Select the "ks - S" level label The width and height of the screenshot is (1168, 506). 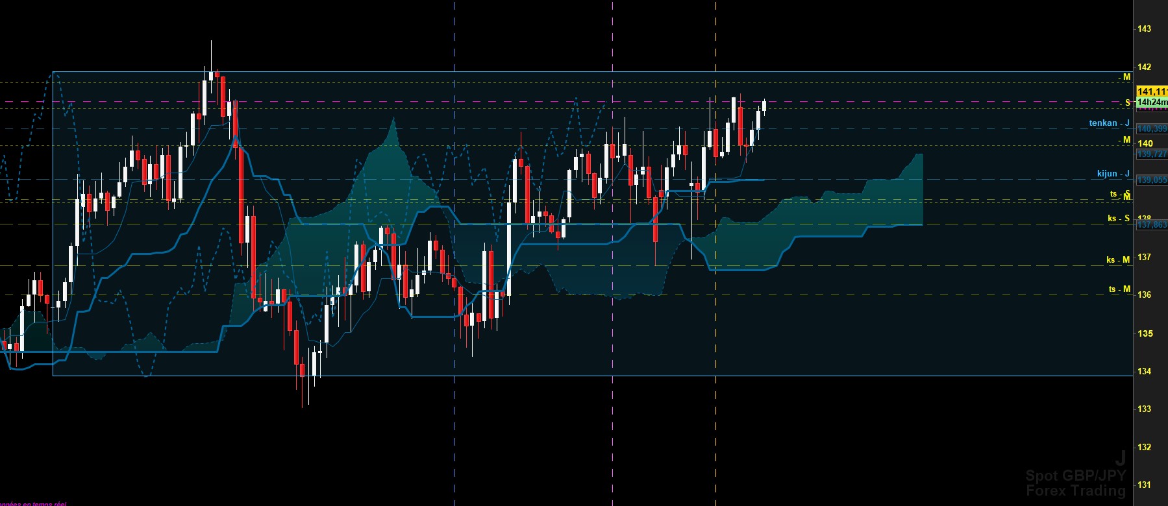1119,219
